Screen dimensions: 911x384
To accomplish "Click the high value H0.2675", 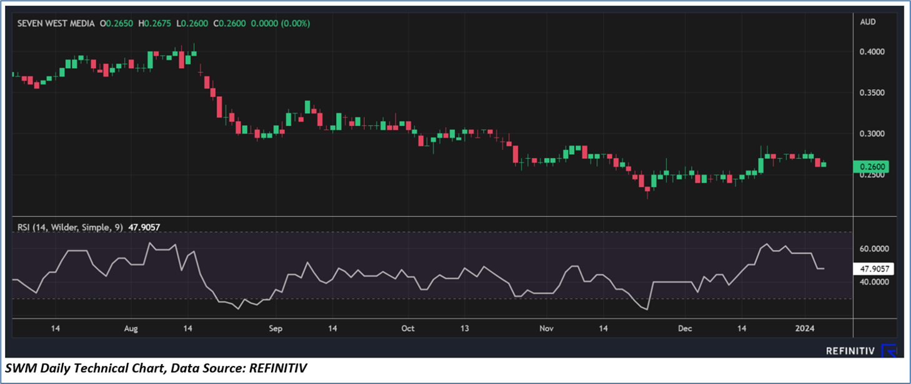I will [x=155, y=23].
